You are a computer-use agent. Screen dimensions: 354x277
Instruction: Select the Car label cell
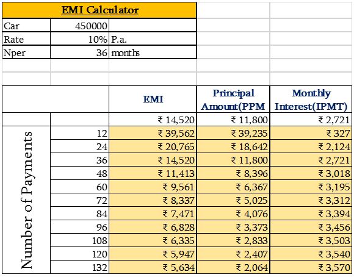(x=26, y=25)
